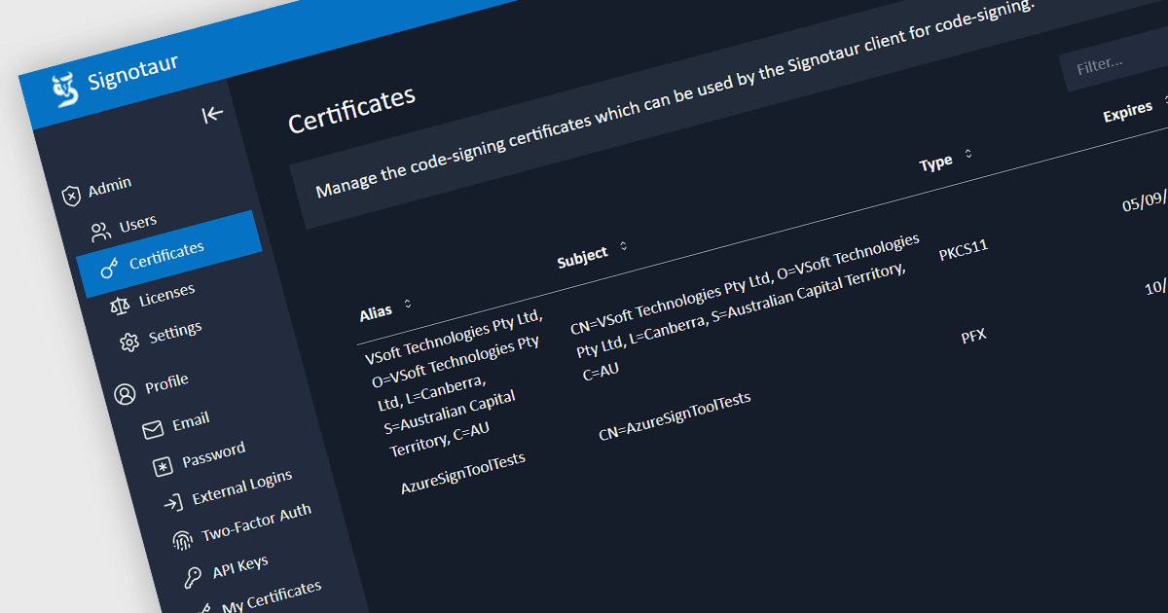1168x613 pixels.
Task: Click the Email envelope icon
Action: point(153,430)
